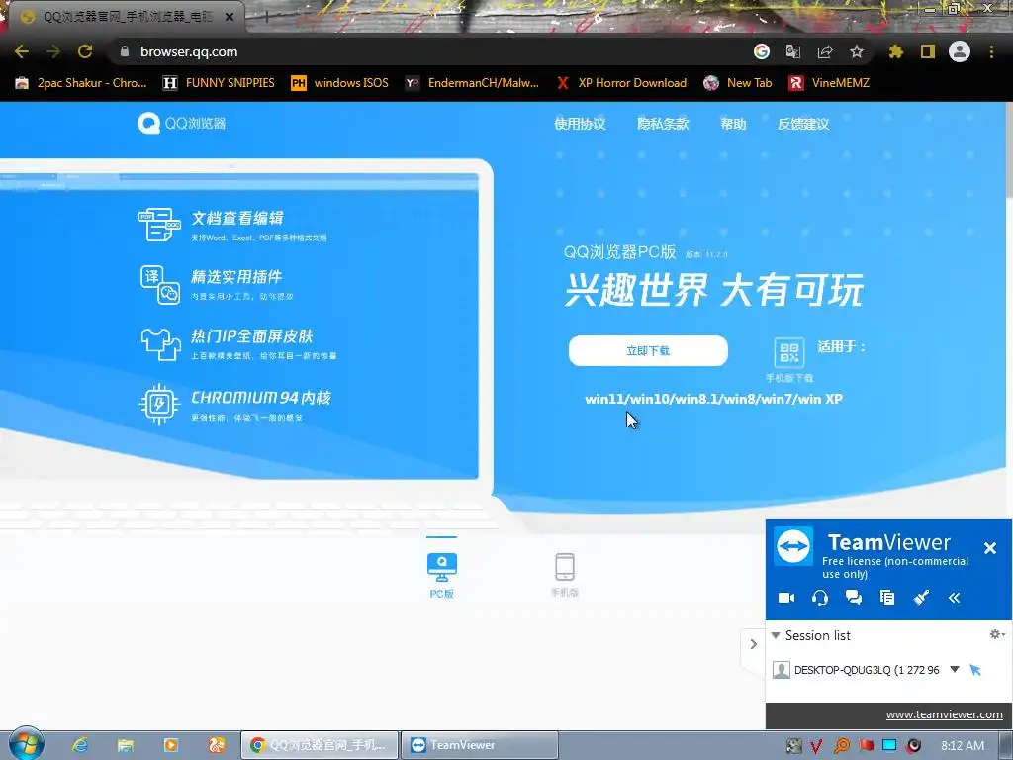This screenshot has height=760, width=1013.
Task: Open the Windows Media Player taskbar icon
Action: (170, 745)
